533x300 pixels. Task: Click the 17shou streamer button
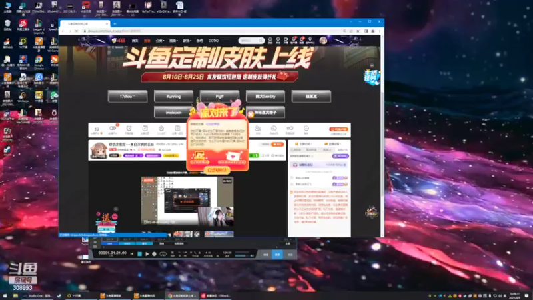[127, 97]
